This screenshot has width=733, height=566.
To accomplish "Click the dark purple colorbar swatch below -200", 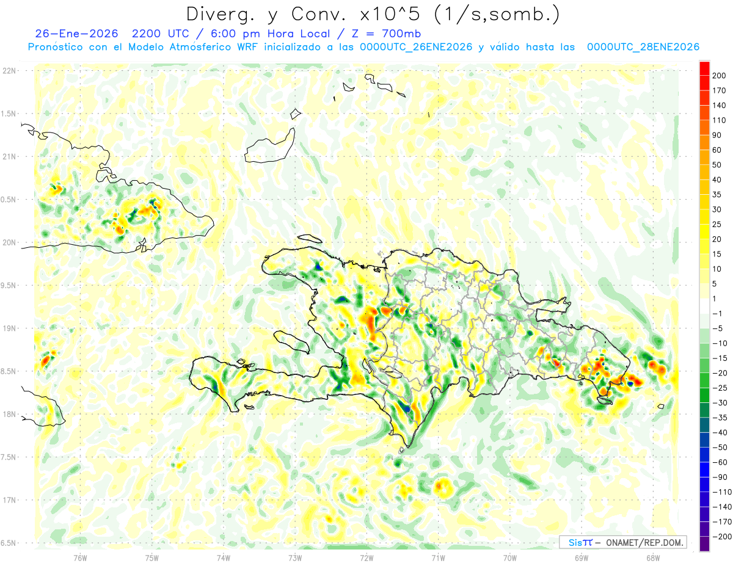I will 704,544.
